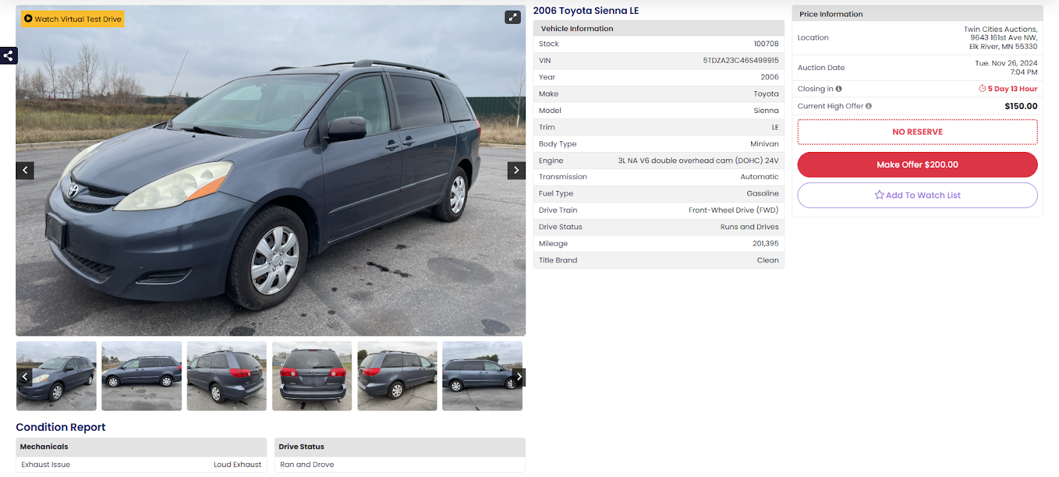Expand main photo to fullscreen
Viewport: 1059px width, 477px height.
(x=513, y=17)
